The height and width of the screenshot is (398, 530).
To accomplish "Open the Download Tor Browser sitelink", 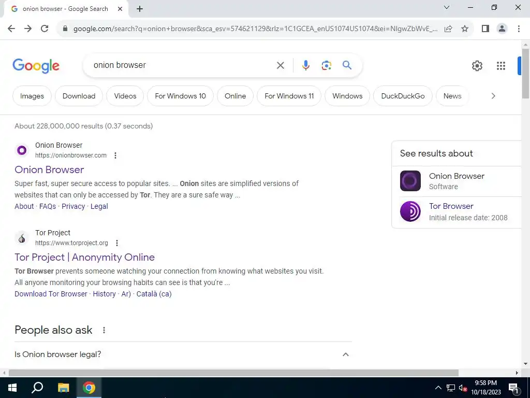I will click(51, 294).
